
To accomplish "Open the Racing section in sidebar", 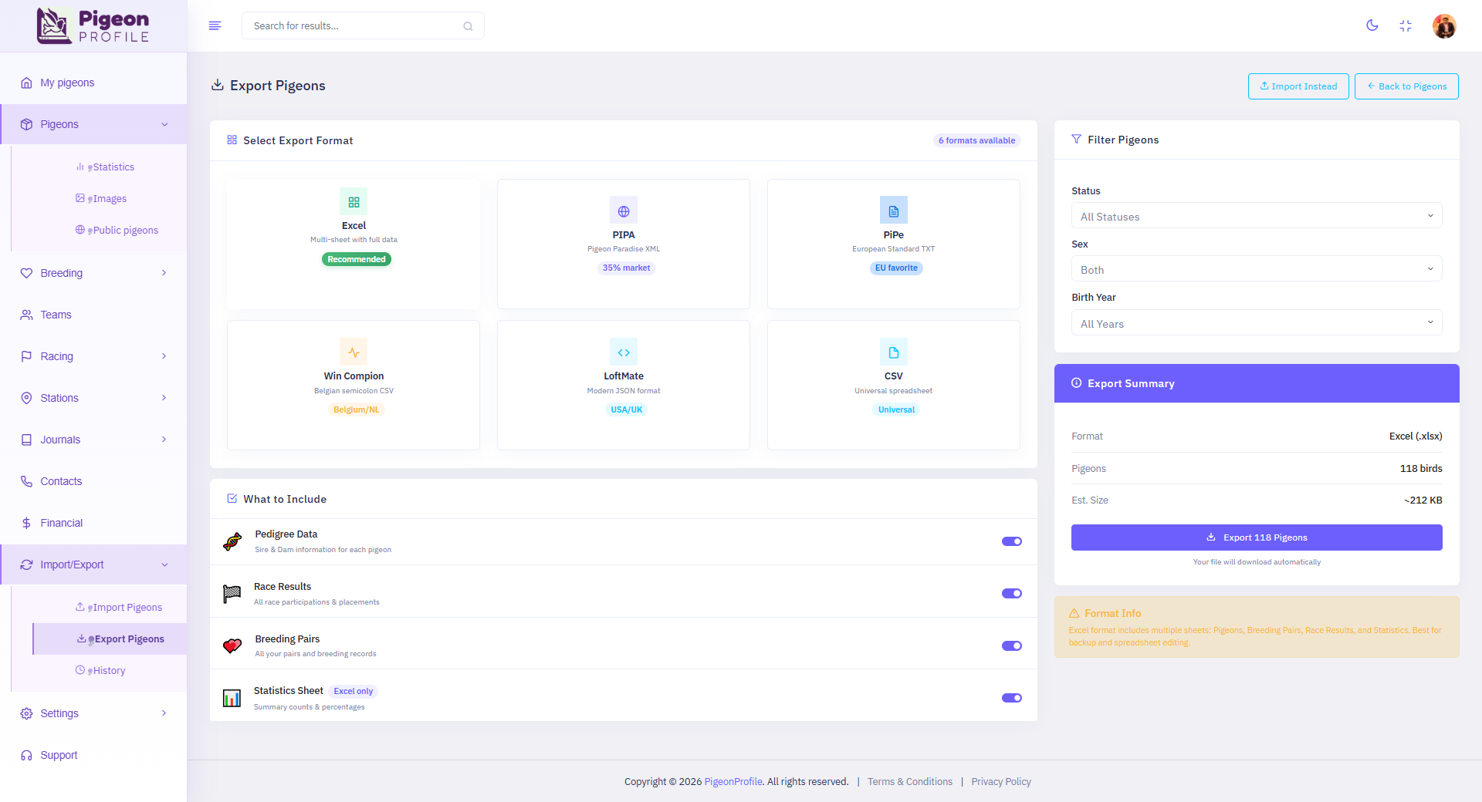I will point(93,356).
